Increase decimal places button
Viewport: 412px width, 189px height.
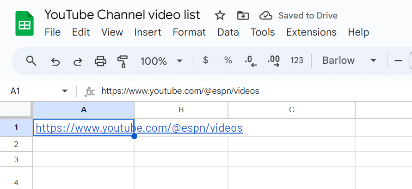point(274,61)
